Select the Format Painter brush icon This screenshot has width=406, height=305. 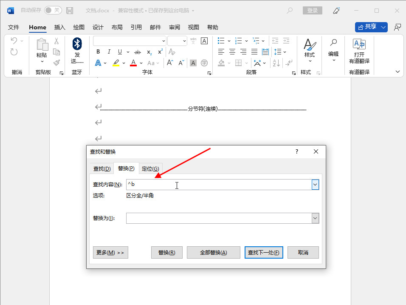(56, 63)
